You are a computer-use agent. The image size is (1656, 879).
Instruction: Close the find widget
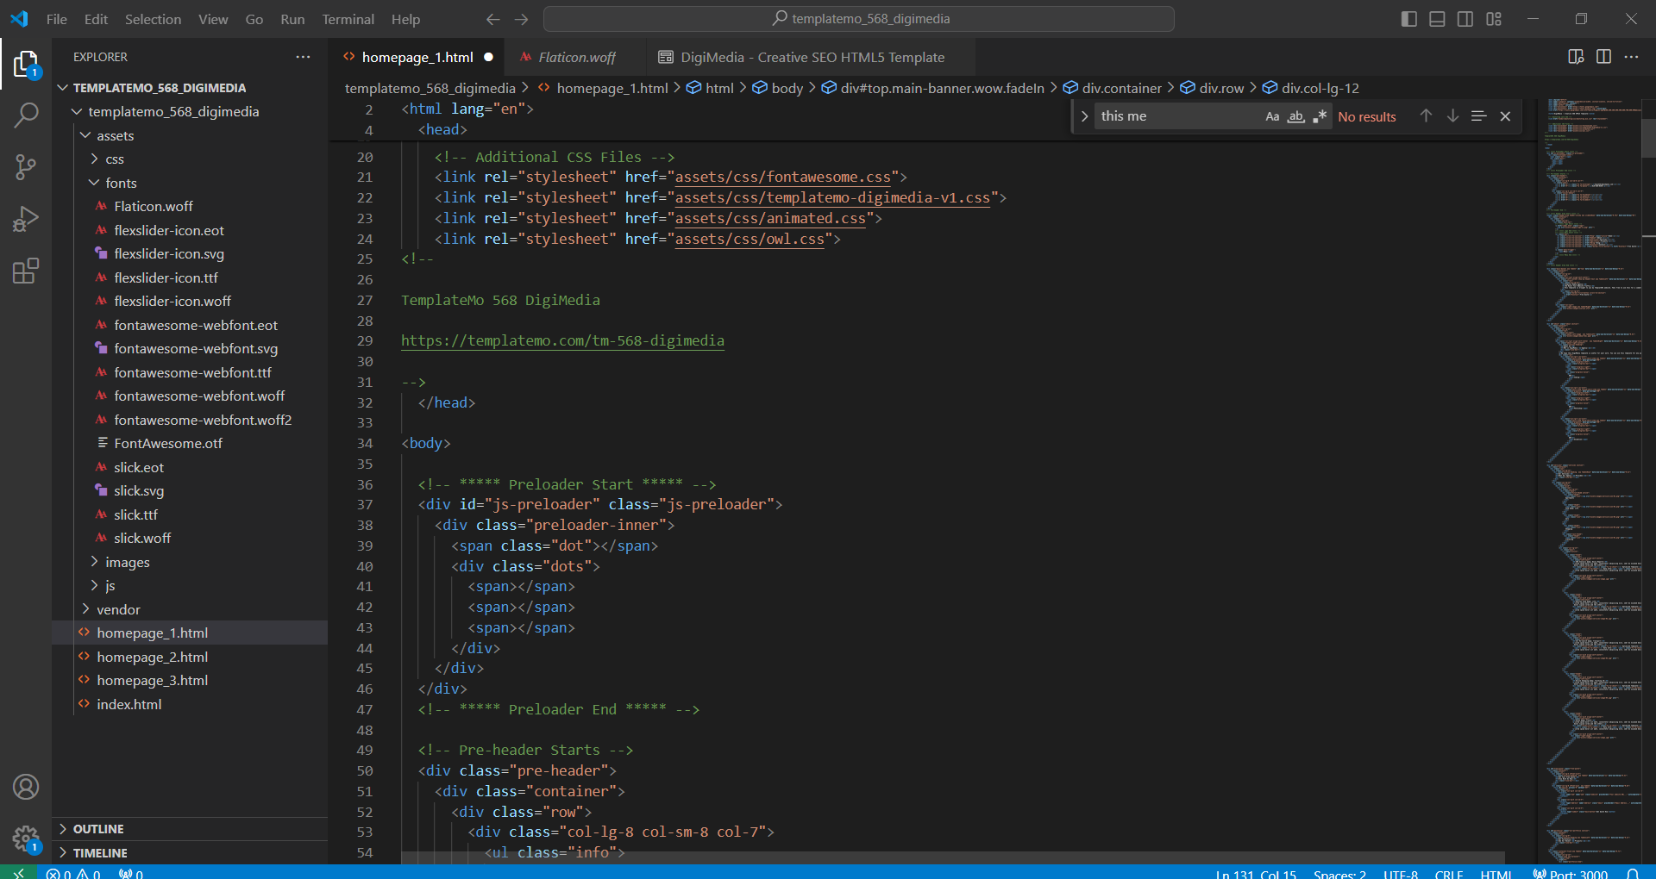coord(1505,116)
